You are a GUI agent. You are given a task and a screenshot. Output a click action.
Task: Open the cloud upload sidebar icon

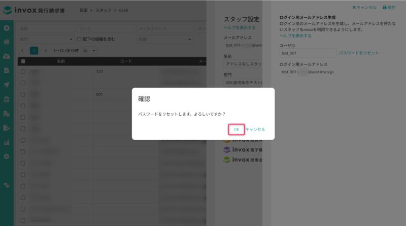[x=7, y=56]
